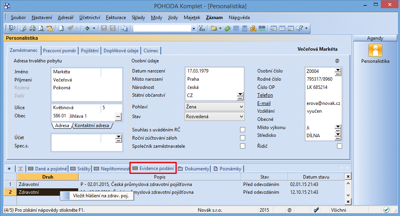Open print preview with the magnifier icon
Viewport: 400px width, 216px height.
[x=41, y=28]
